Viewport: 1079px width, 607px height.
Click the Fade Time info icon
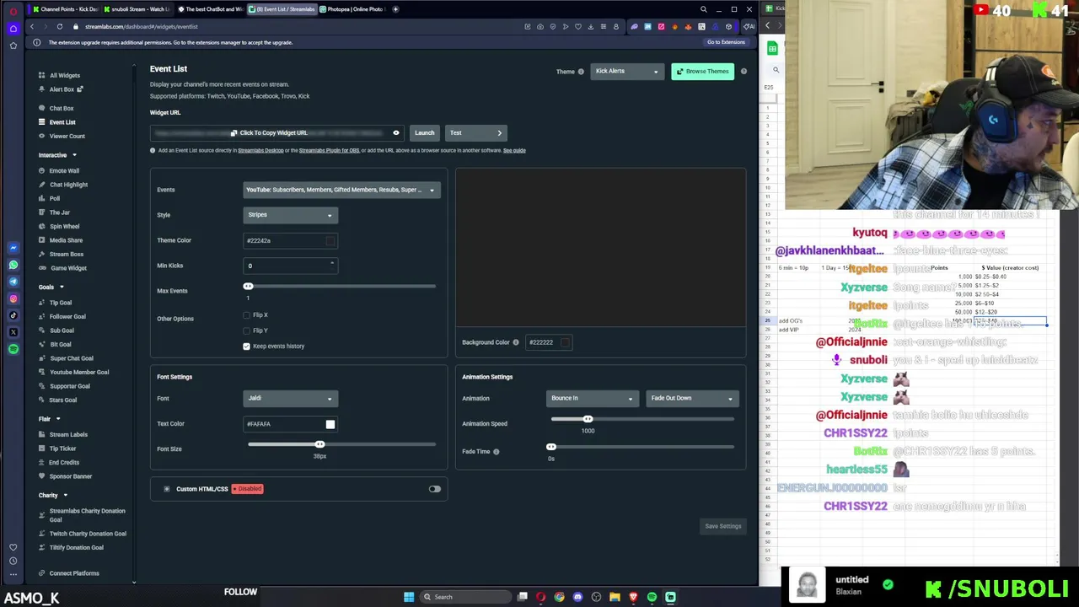(x=496, y=452)
